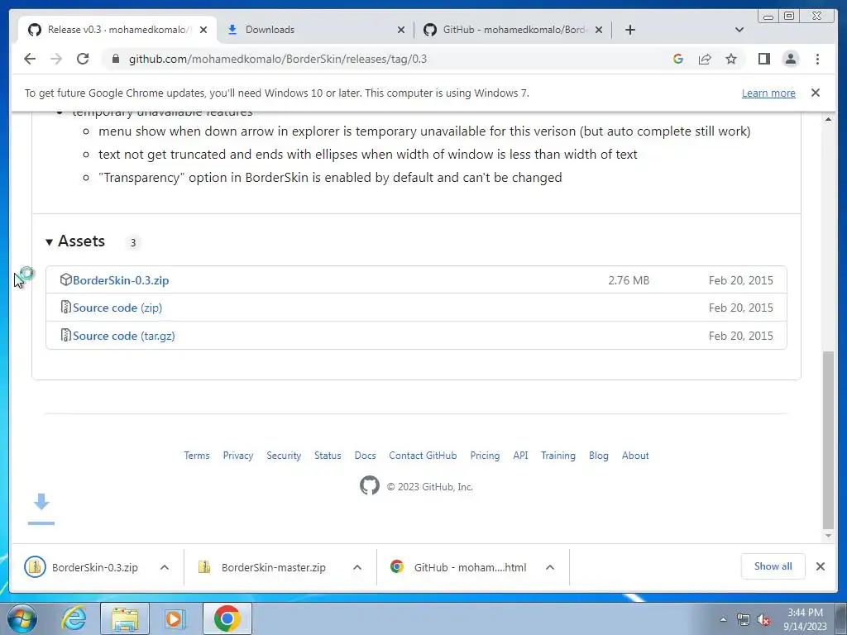The height and width of the screenshot is (635, 847).
Task: Open the Privacy footer link
Action: 238,456
